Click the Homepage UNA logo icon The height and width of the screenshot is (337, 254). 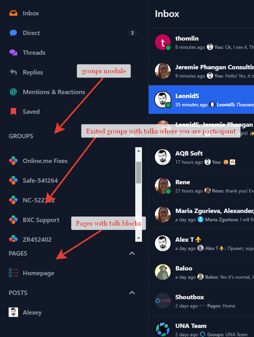click(x=13, y=273)
